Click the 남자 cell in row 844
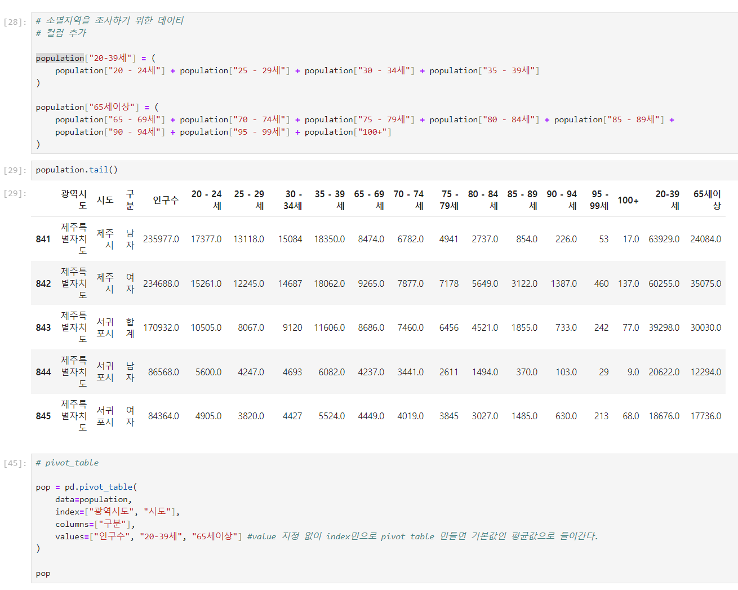Image resolution: width=738 pixels, height=590 pixels. point(130,372)
